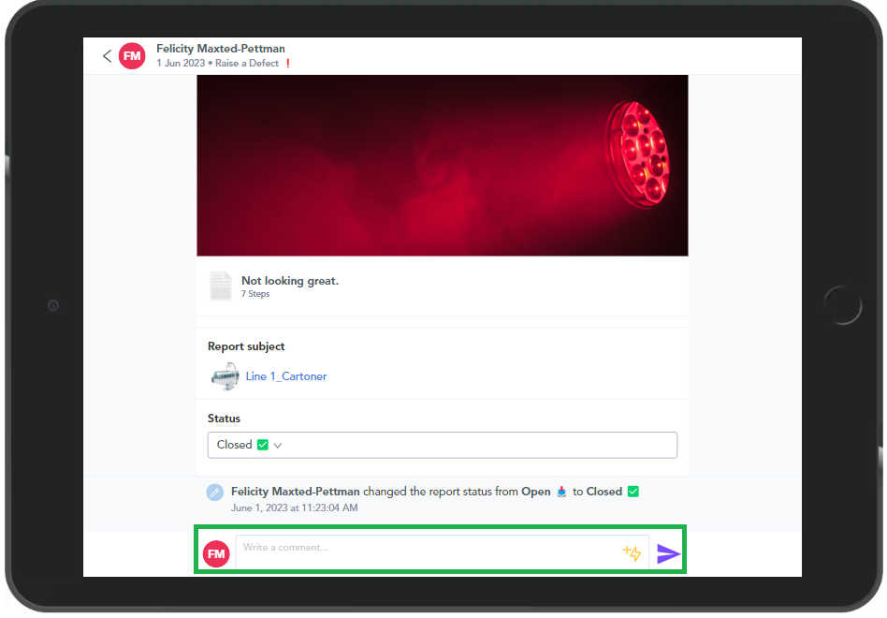Click the green checkmark inside Status dropdown
Screen dimensions: 887x618
pyautogui.click(x=263, y=445)
